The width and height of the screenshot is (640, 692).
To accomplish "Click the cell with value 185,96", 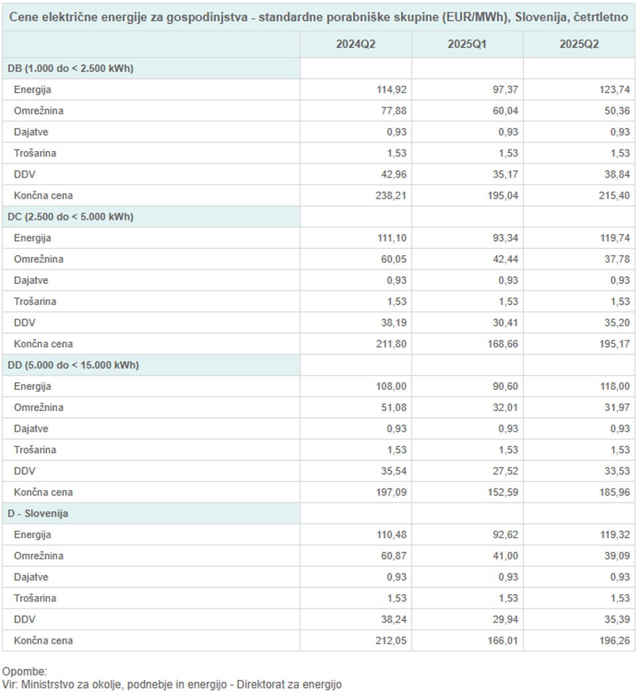I will [x=614, y=492].
